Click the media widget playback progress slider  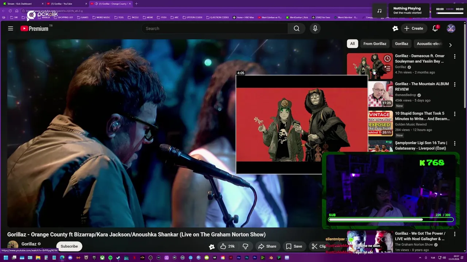[x=450, y=13]
